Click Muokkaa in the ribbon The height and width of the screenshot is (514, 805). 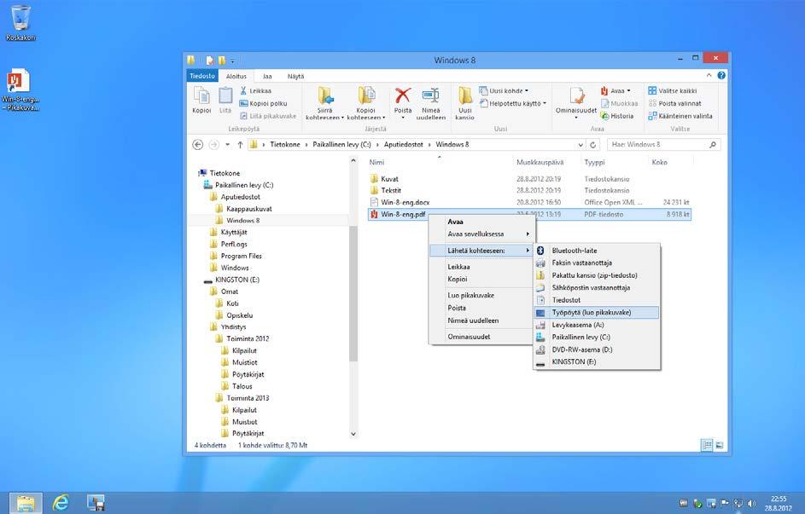click(619, 103)
